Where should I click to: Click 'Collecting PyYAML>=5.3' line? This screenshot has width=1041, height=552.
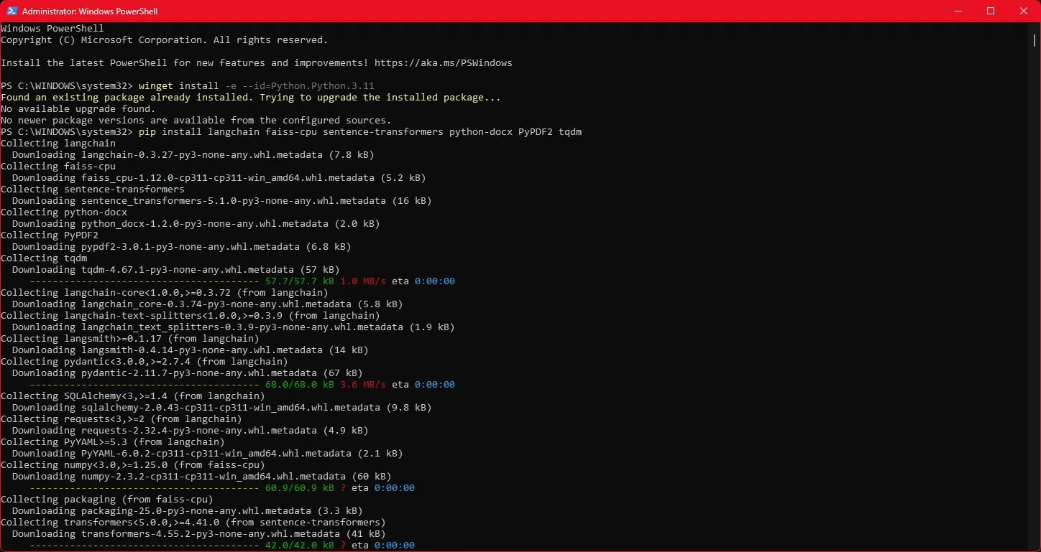coord(113,442)
